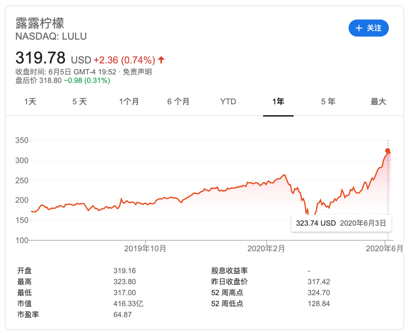Image resolution: width=409 pixels, height=333 pixels.
Task: Click the 露露柠檬 stock name
Action: pyautogui.click(x=40, y=23)
